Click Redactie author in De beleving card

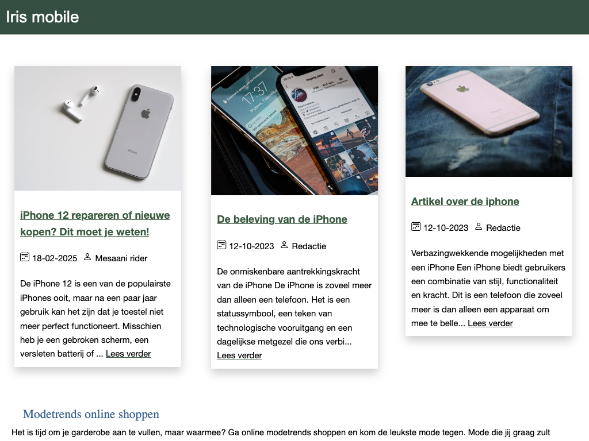tap(309, 246)
